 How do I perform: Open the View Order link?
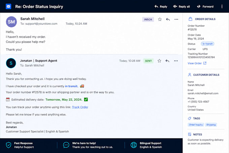195,63
